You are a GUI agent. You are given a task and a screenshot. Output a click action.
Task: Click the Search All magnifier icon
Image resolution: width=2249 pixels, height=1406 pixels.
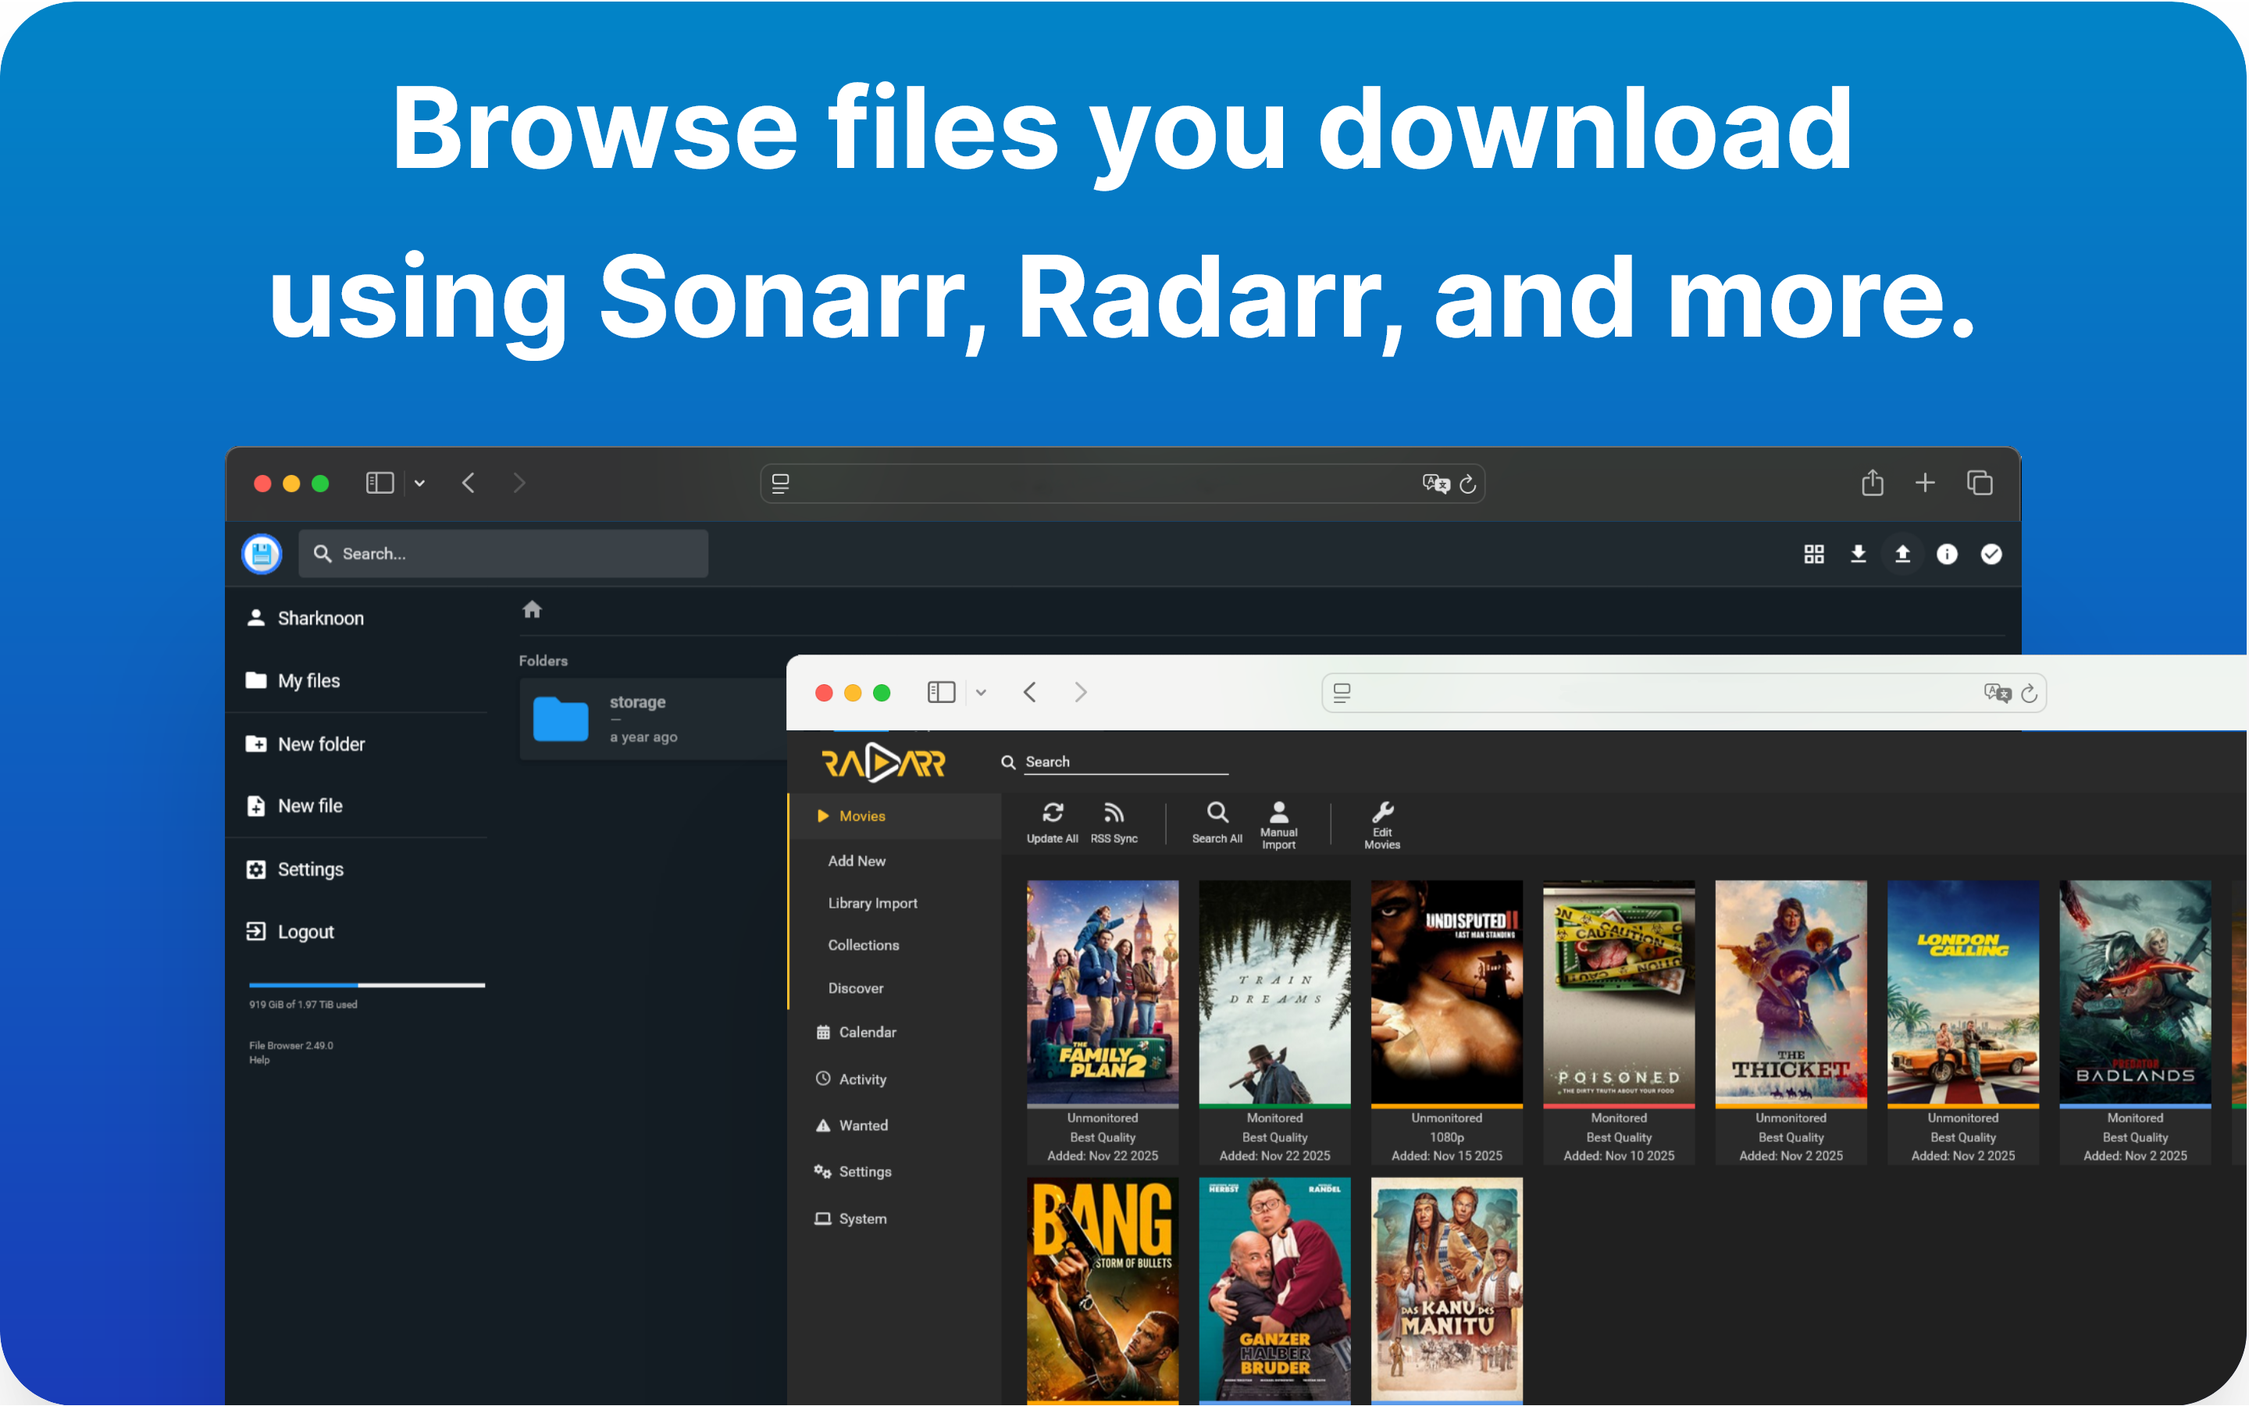[x=1217, y=812]
